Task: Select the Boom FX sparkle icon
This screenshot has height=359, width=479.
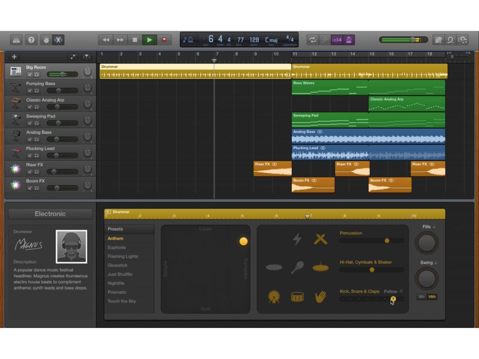Action: [16, 185]
